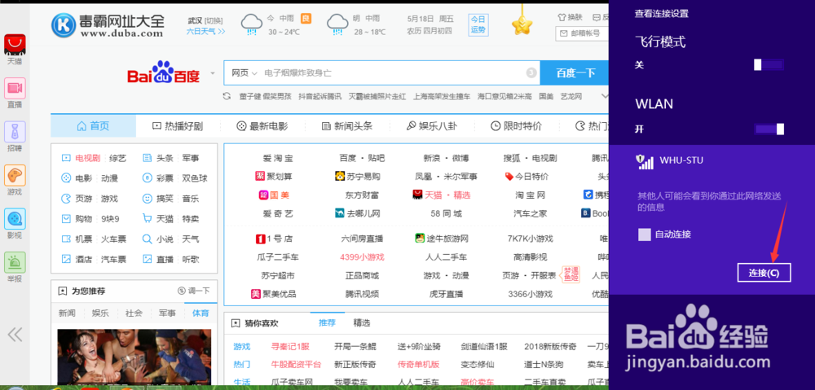Click today's rain weather cloud icon
This screenshot has width=815, height=390.
252,24
